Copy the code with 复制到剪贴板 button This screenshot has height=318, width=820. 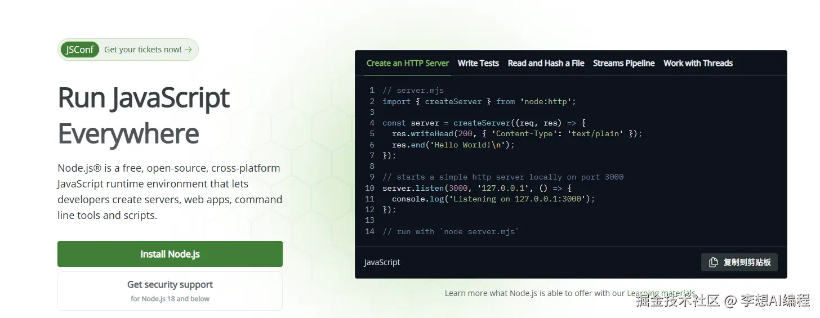[x=739, y=262]
